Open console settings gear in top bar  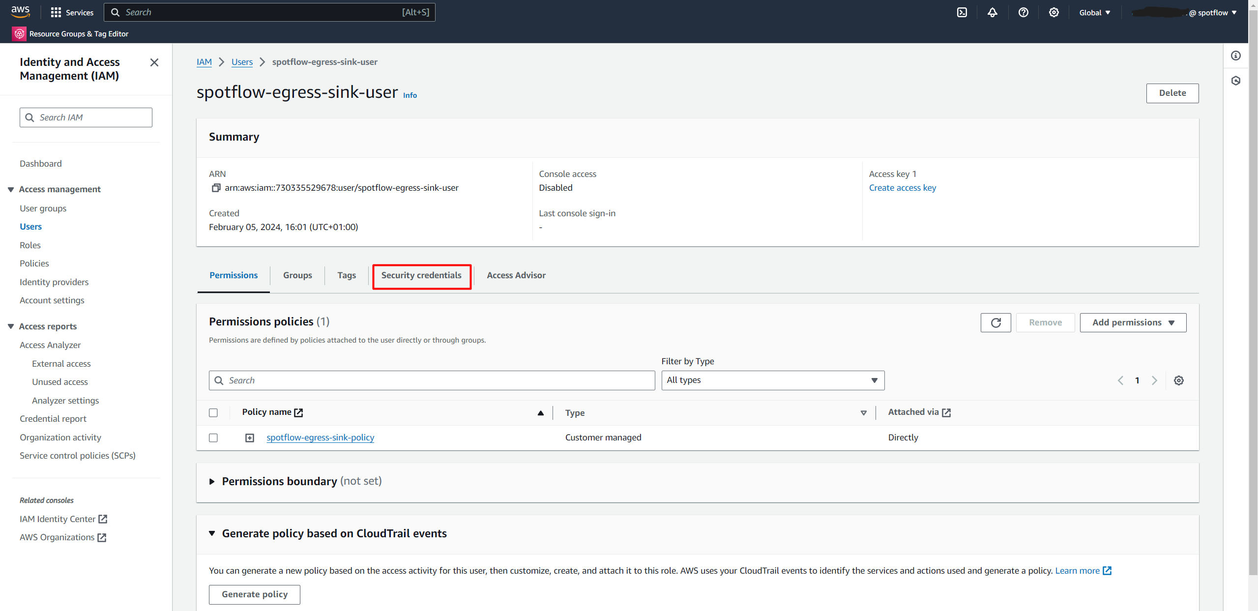(1054, 12)
